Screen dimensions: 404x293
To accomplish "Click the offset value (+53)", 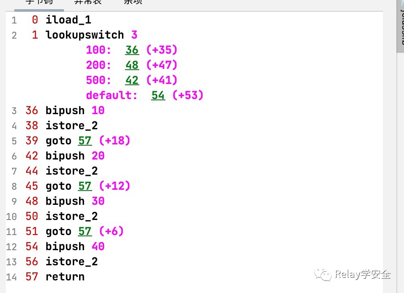I will pos(188,95).
